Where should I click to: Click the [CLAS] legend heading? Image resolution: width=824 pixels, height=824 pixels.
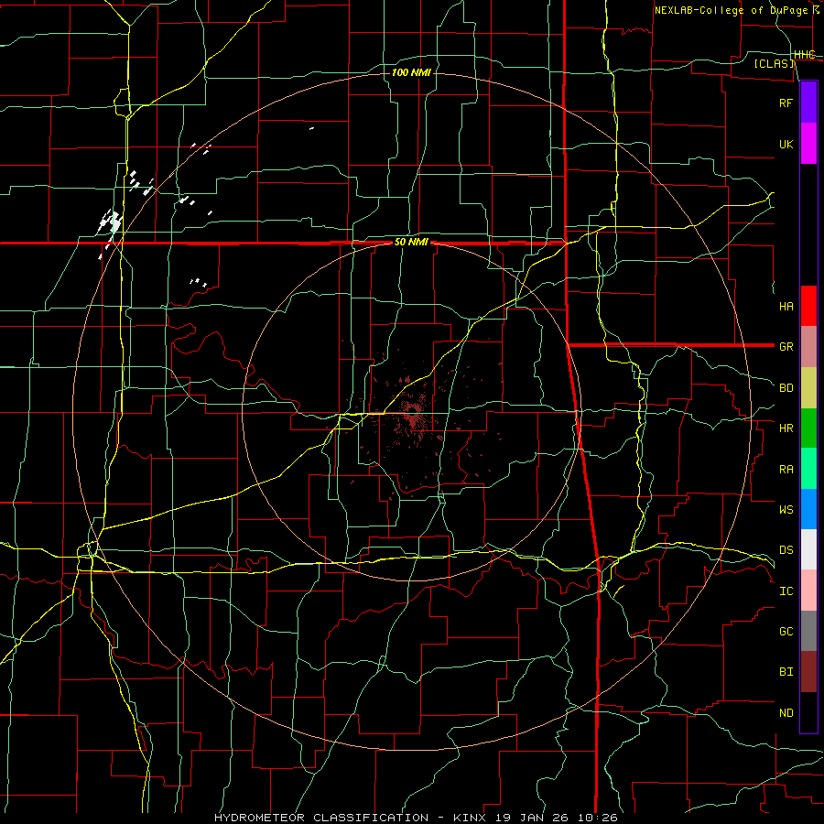774,63
